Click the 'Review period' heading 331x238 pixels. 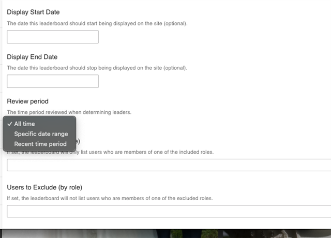[27, 101]
